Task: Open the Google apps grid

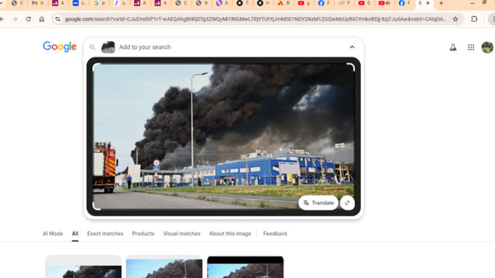Action: 471,47
